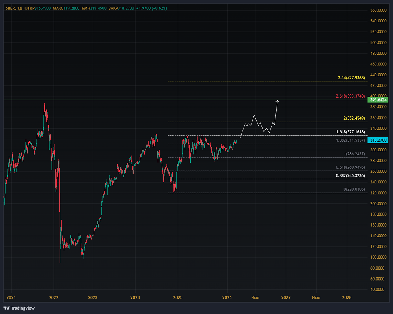The image size is (393, 314).
Task: Click the close price value 318.2700 in header
Action: click(x=126, y=8)
